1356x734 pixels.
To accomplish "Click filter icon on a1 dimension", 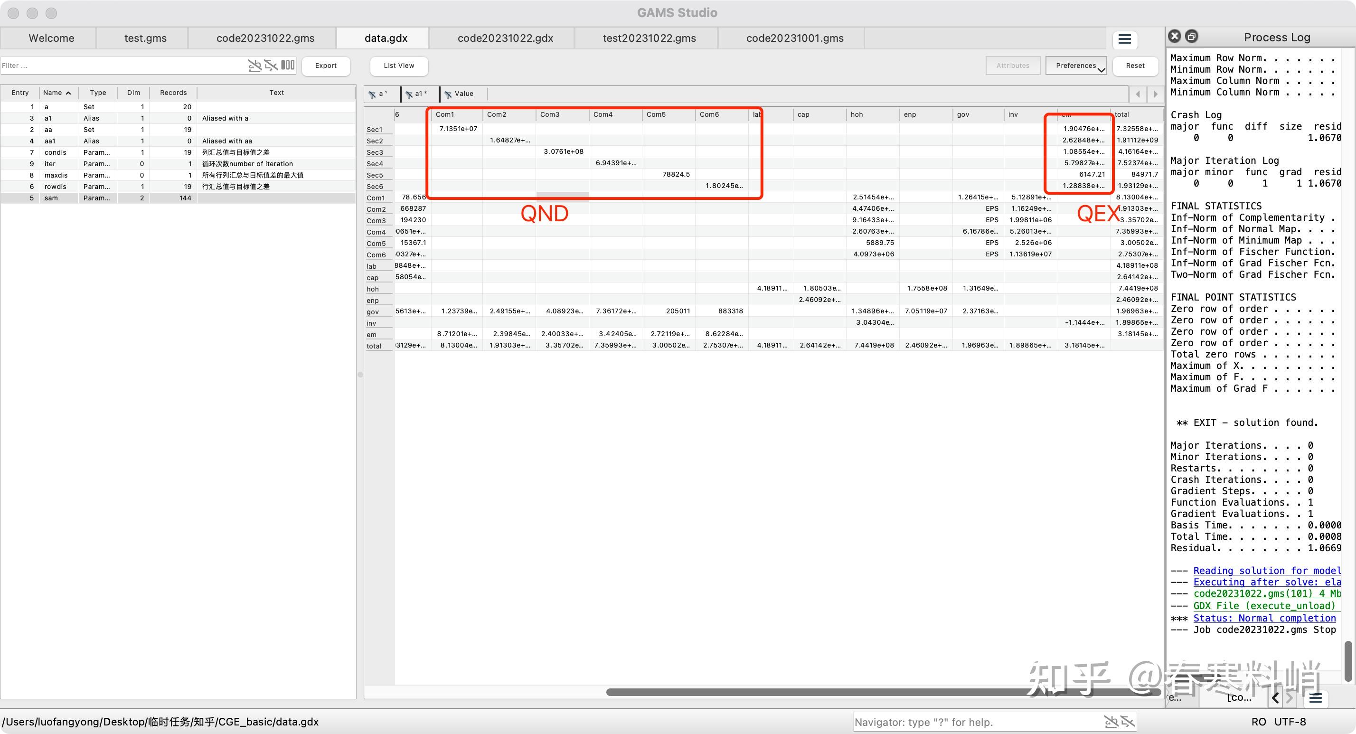I will (408, 94).
